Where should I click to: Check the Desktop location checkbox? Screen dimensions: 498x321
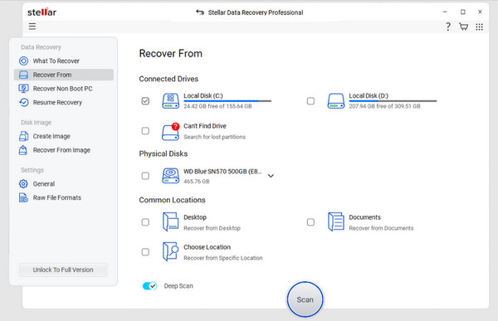coord(145,222)
